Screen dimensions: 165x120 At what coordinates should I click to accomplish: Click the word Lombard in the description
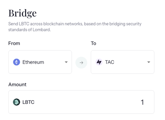point(41,30)
